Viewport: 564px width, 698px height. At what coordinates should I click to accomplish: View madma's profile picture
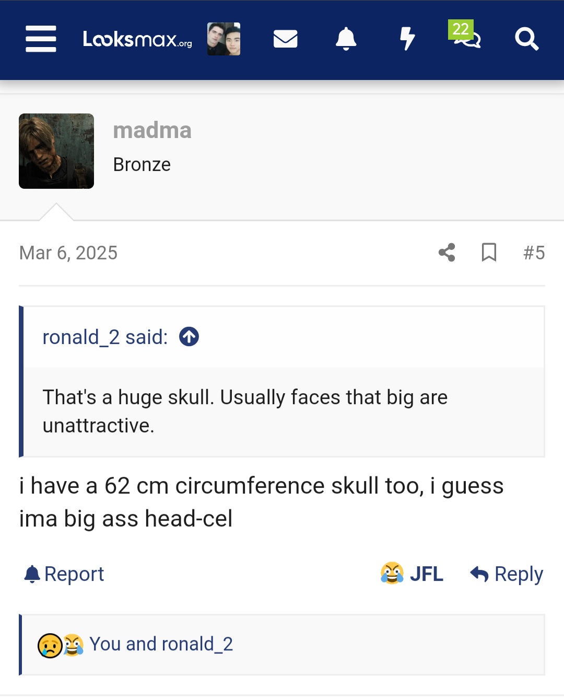tap(56, 151)
